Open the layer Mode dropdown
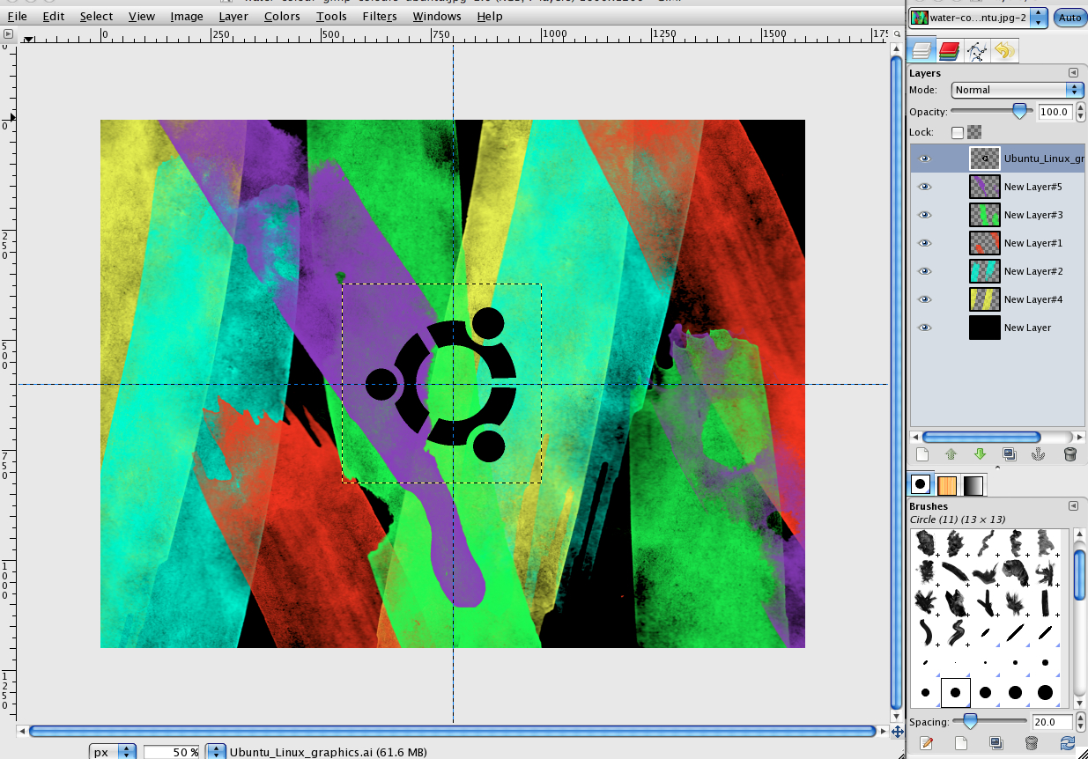The width and height of the screenshot is (1088, 759). (1018, 90)
